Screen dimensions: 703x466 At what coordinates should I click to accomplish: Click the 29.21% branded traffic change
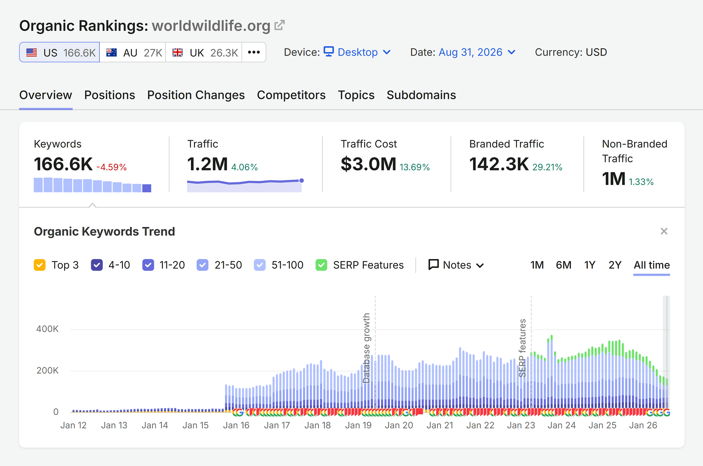point(547,167)
